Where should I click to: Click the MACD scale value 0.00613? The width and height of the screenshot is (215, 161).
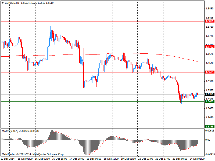coord(210,131)
